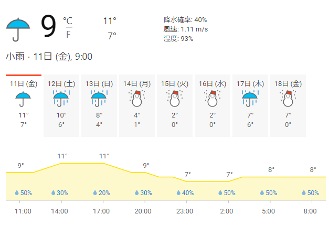The width and height of the screenshot is (329, 225).
Task: Click the 50% raindrop icon at 11:00
Action: coord(17,192)
